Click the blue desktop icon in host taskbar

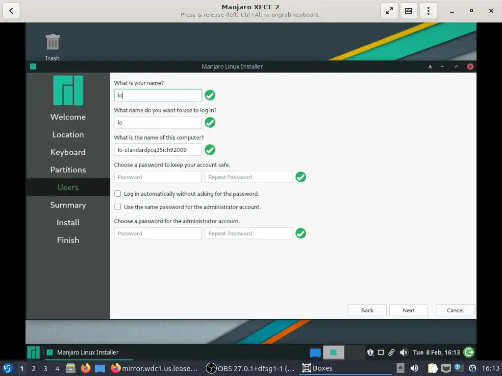point(100,369)
